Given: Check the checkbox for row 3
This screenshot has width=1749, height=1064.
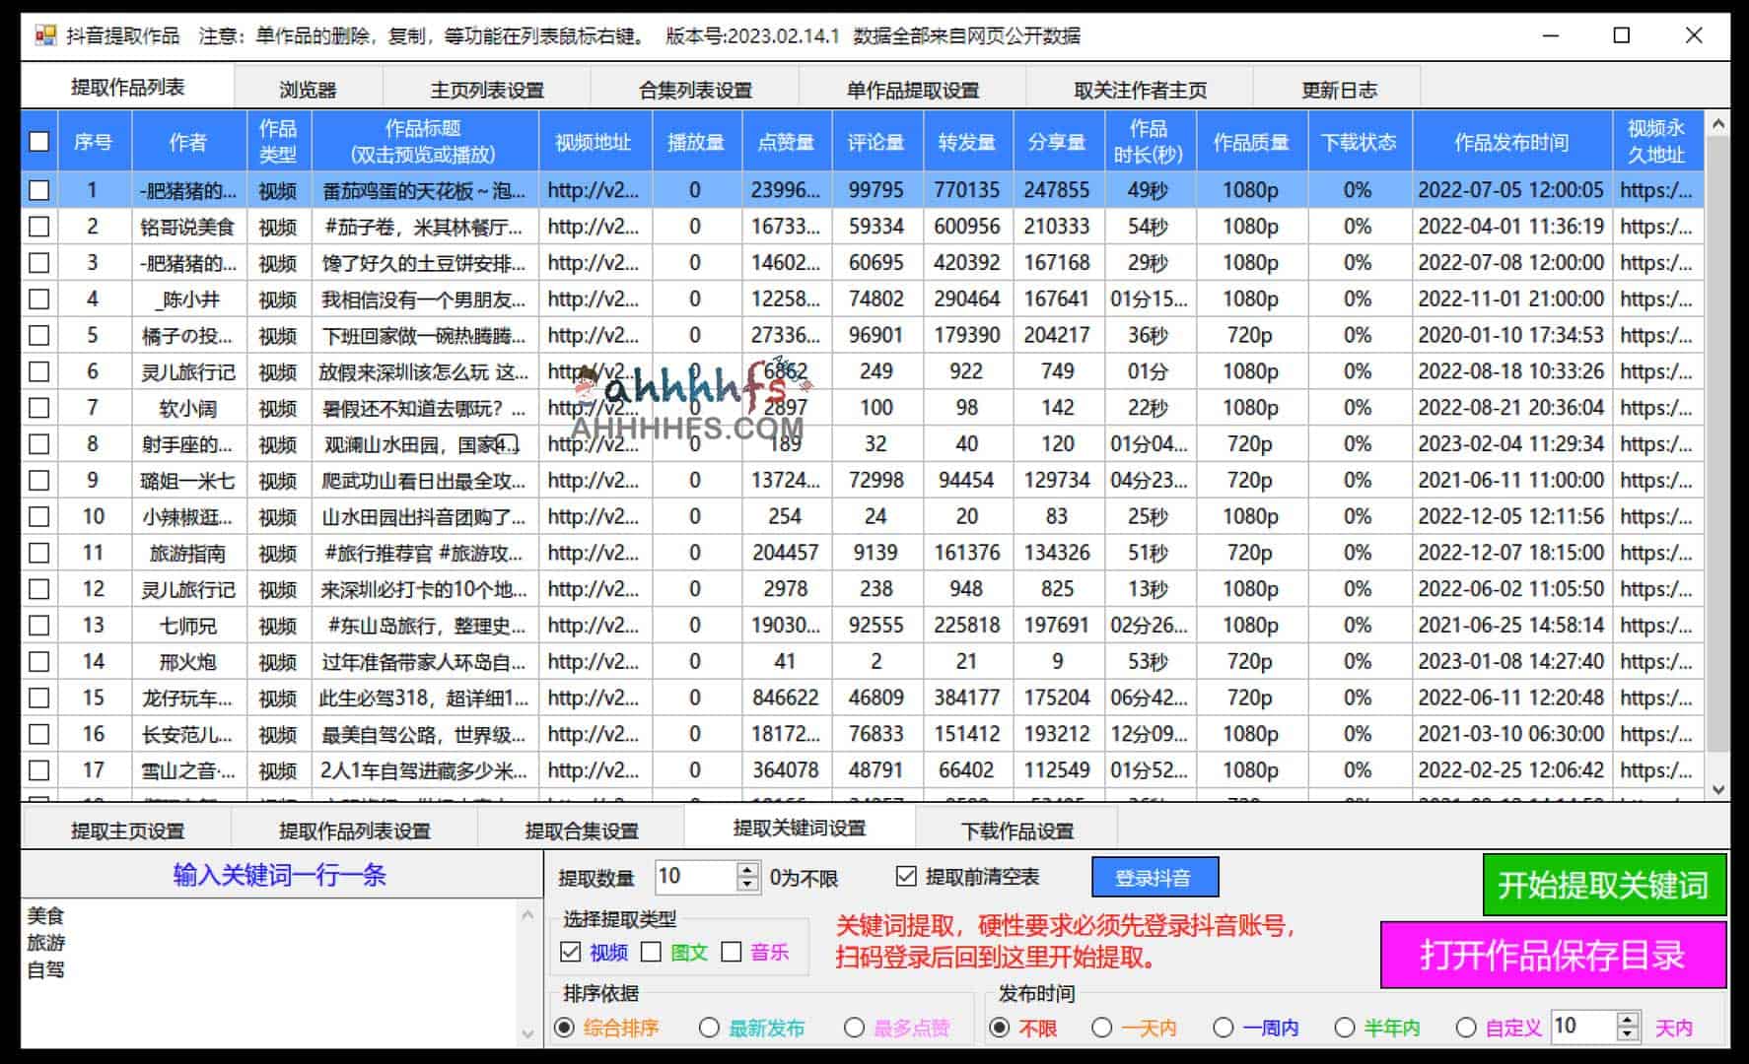Looking at the screenshot, I should [x=39, y=262].
